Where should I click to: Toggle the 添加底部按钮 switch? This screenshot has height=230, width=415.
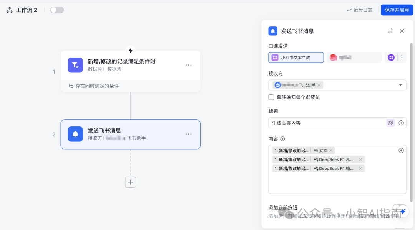[398, 208]
